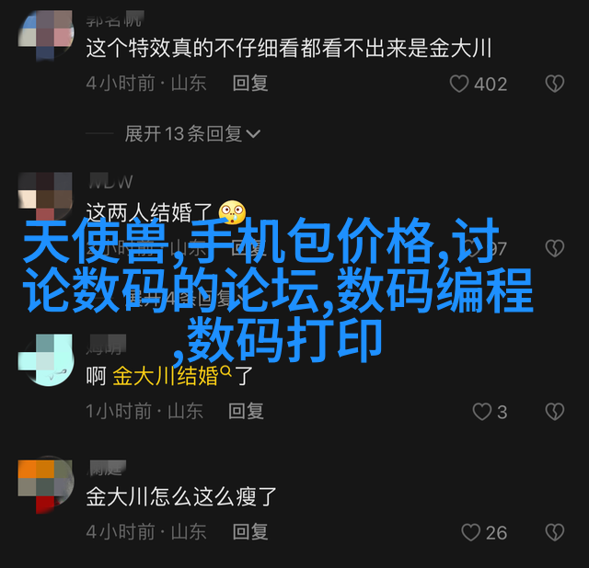
Task: Click the chevron next to 展开13条回复
Action: tap(253, 134)
